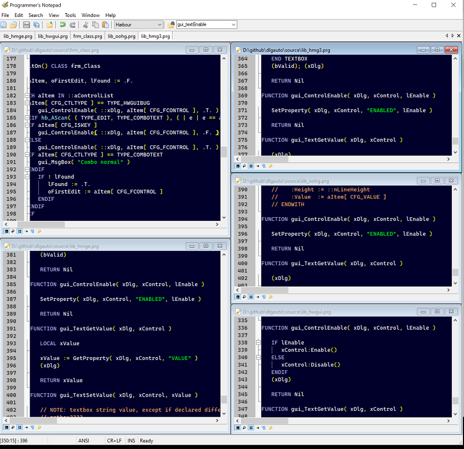The height and width of the screenshot is (449, 464).
Task: Switch to the frm_class.prg tab
Action: (88, 36)
